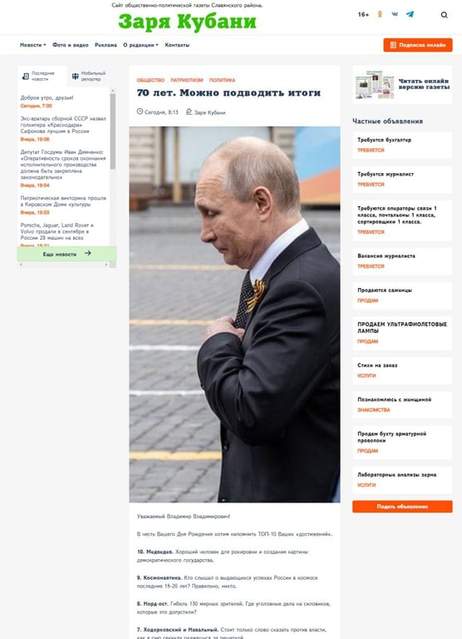Viewport: 462px width, 639px height.
Task: Select the Последние новости tab
Action: [x=42, y=76]
